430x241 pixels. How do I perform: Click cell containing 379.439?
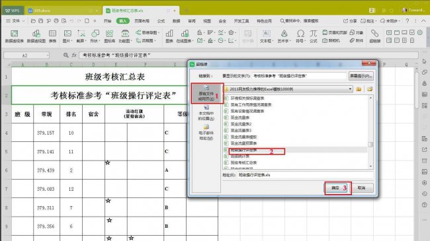coord(46,170)
